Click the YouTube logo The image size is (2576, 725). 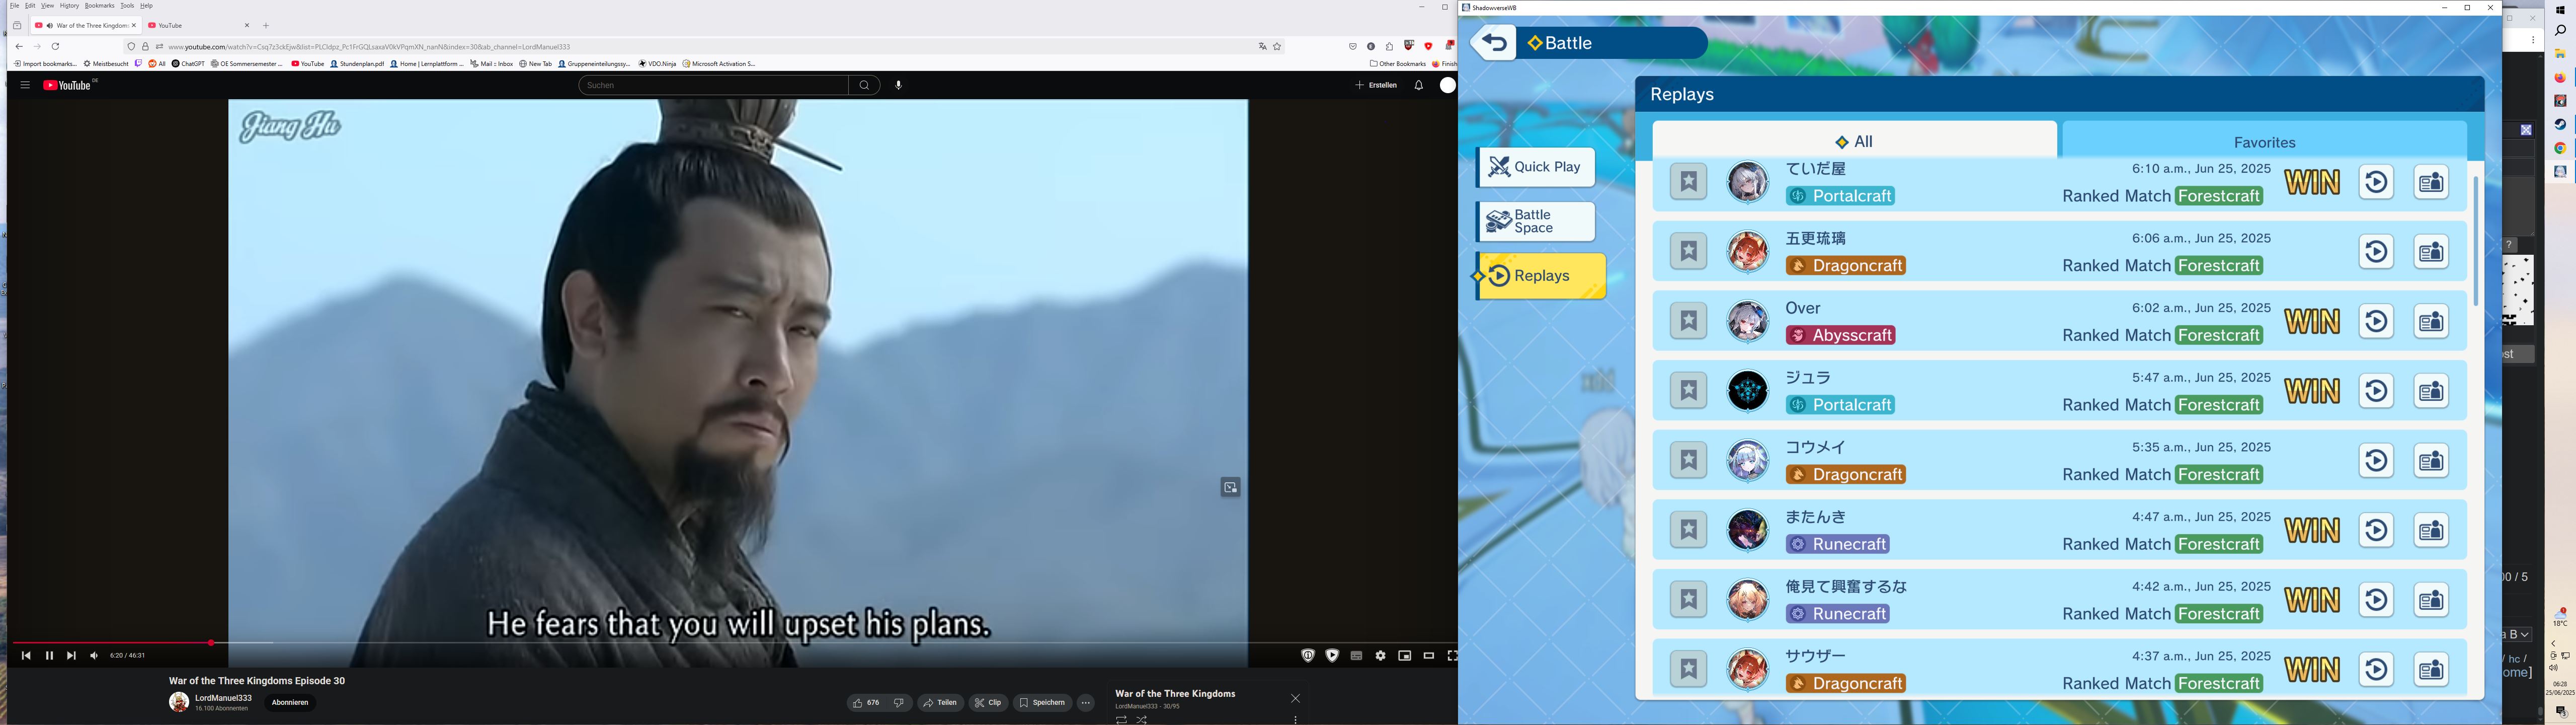coord(67,85)
